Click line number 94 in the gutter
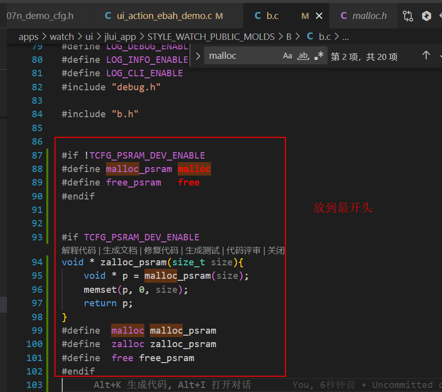Screen dimensions: 442x392 coord(37,262)
